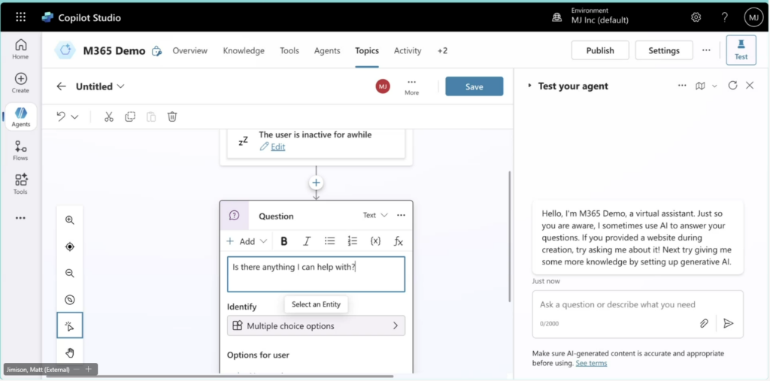Open the environment picker icon
Screen dimensions: 770x381
(x=557, y=17)
